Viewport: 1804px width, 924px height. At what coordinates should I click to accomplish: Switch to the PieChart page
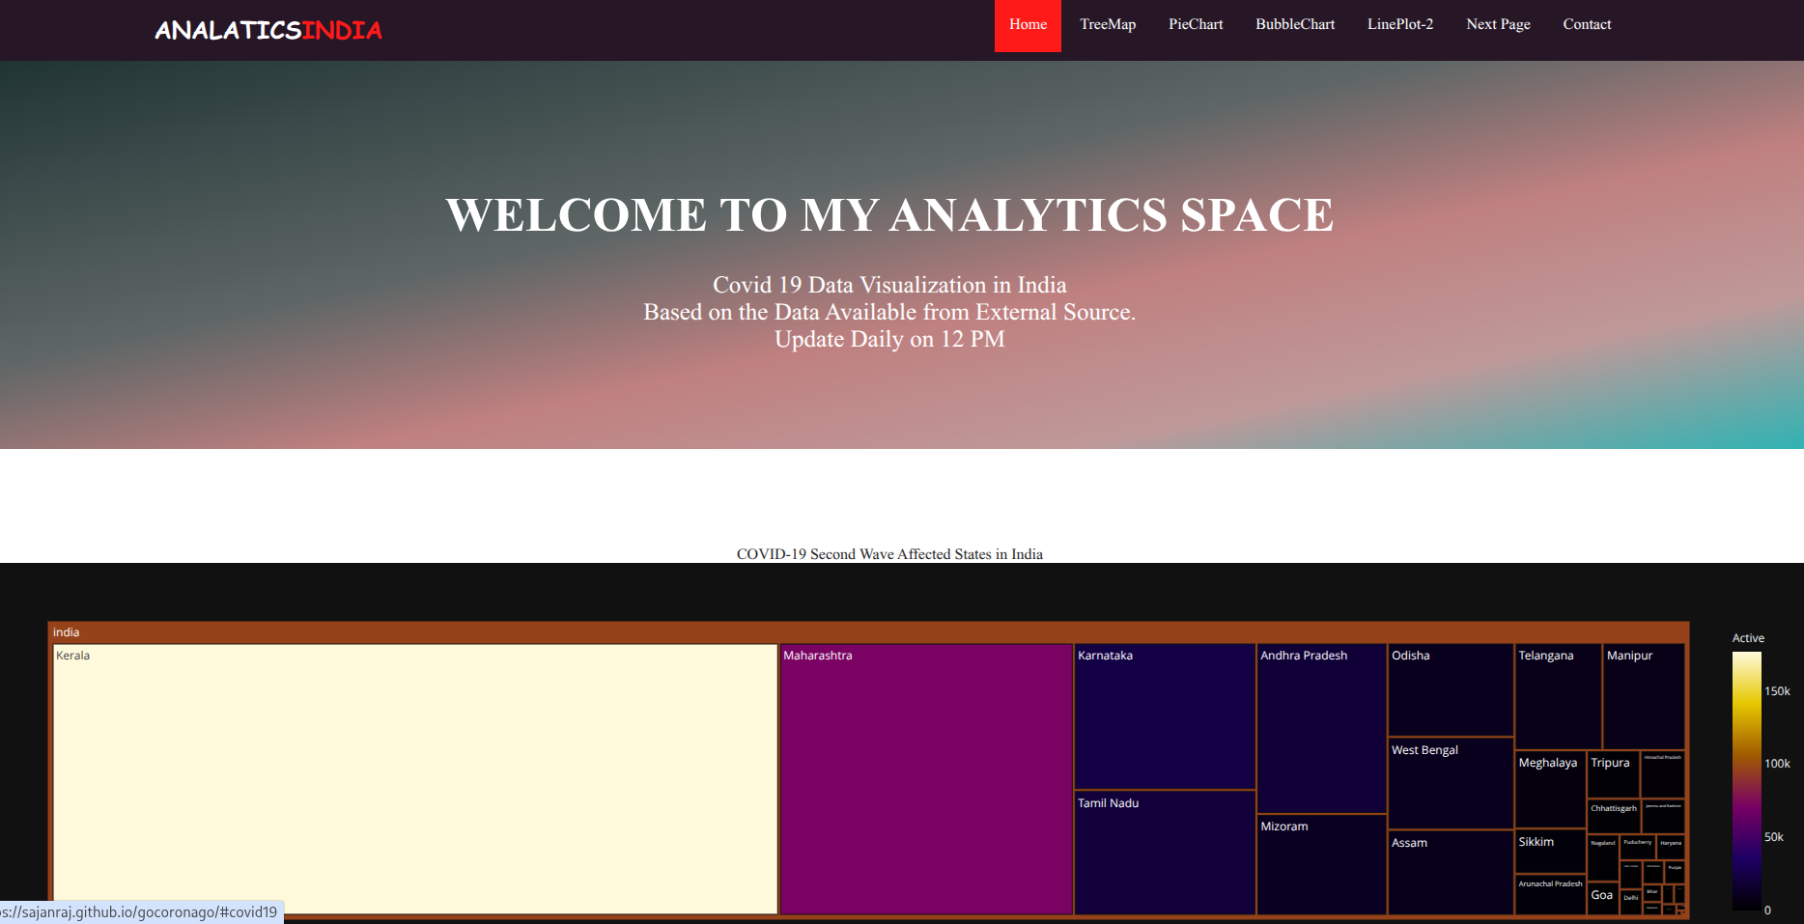1196,24
